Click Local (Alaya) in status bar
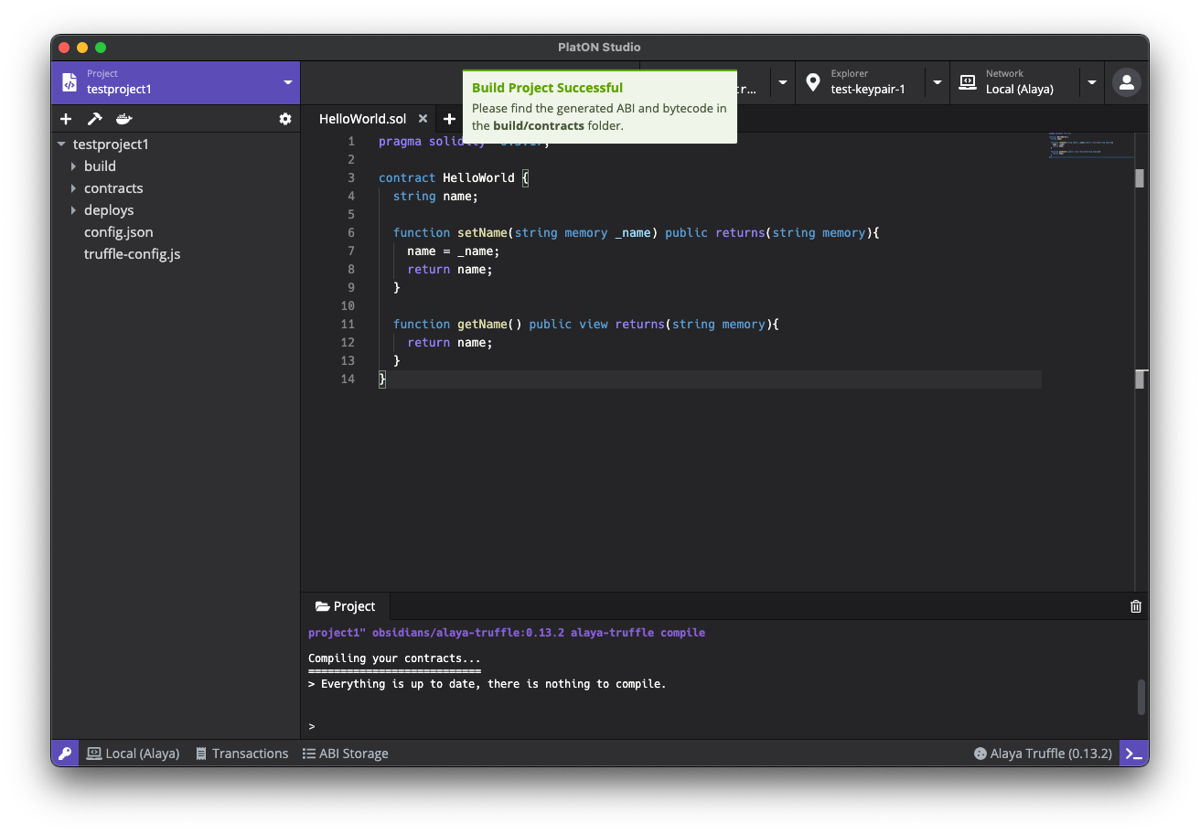1200x834 pixels. 134,754
